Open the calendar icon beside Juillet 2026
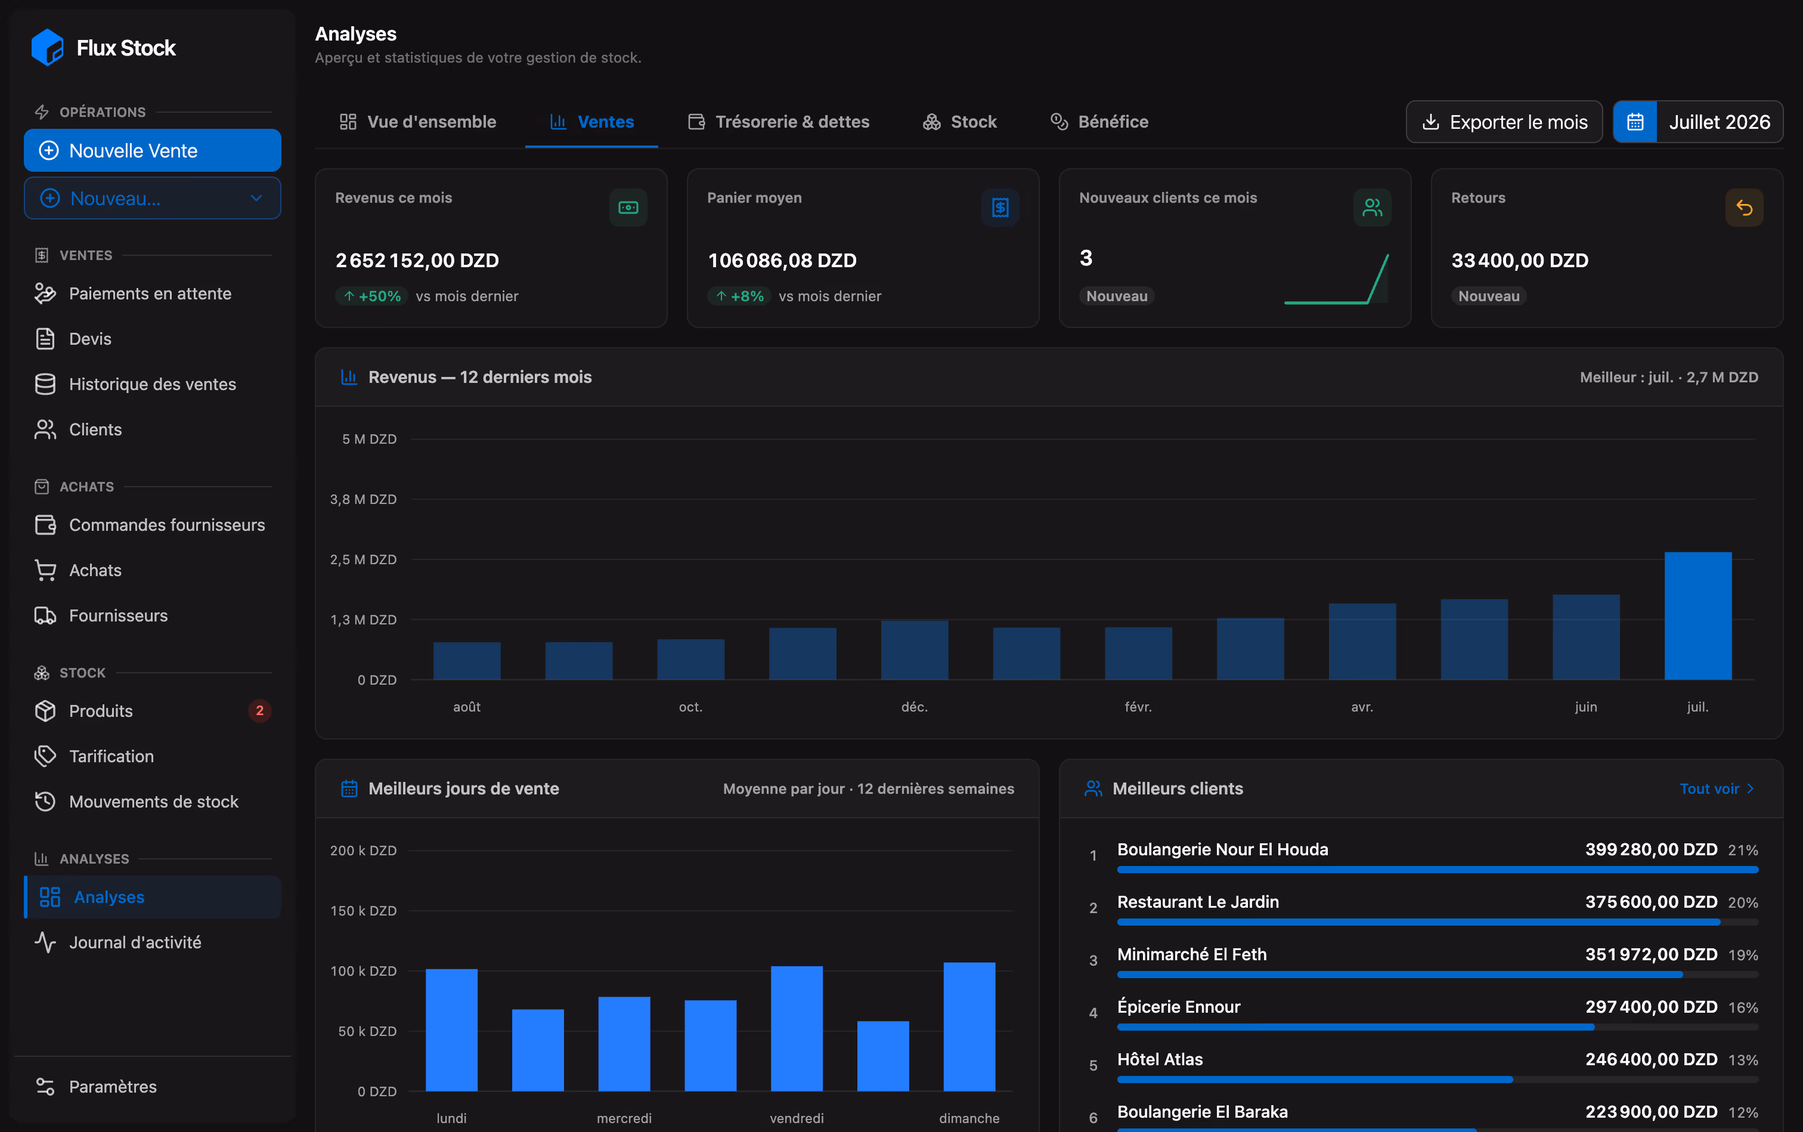 (x=1635, y=122)
